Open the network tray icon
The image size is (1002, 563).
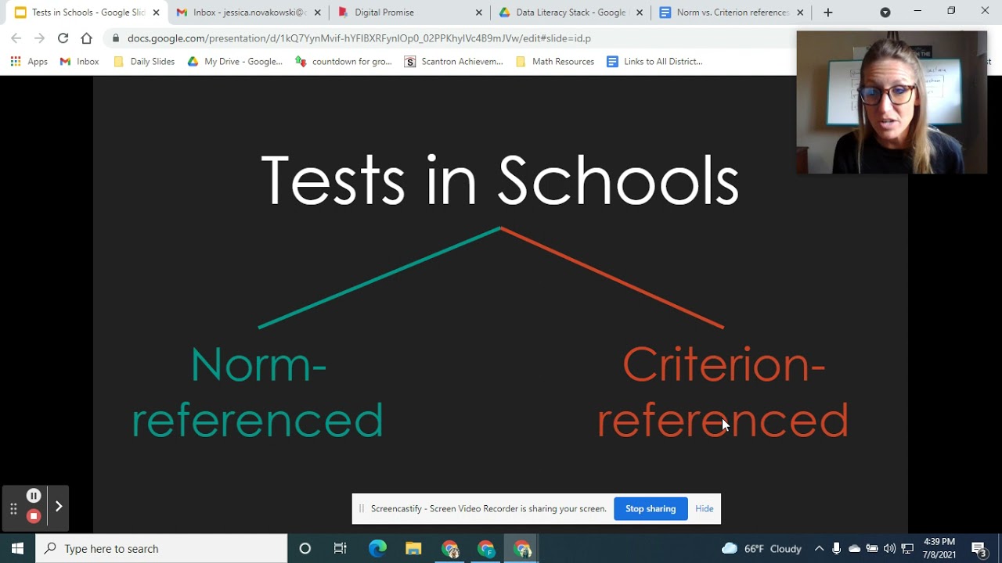[x=907, y=548]
